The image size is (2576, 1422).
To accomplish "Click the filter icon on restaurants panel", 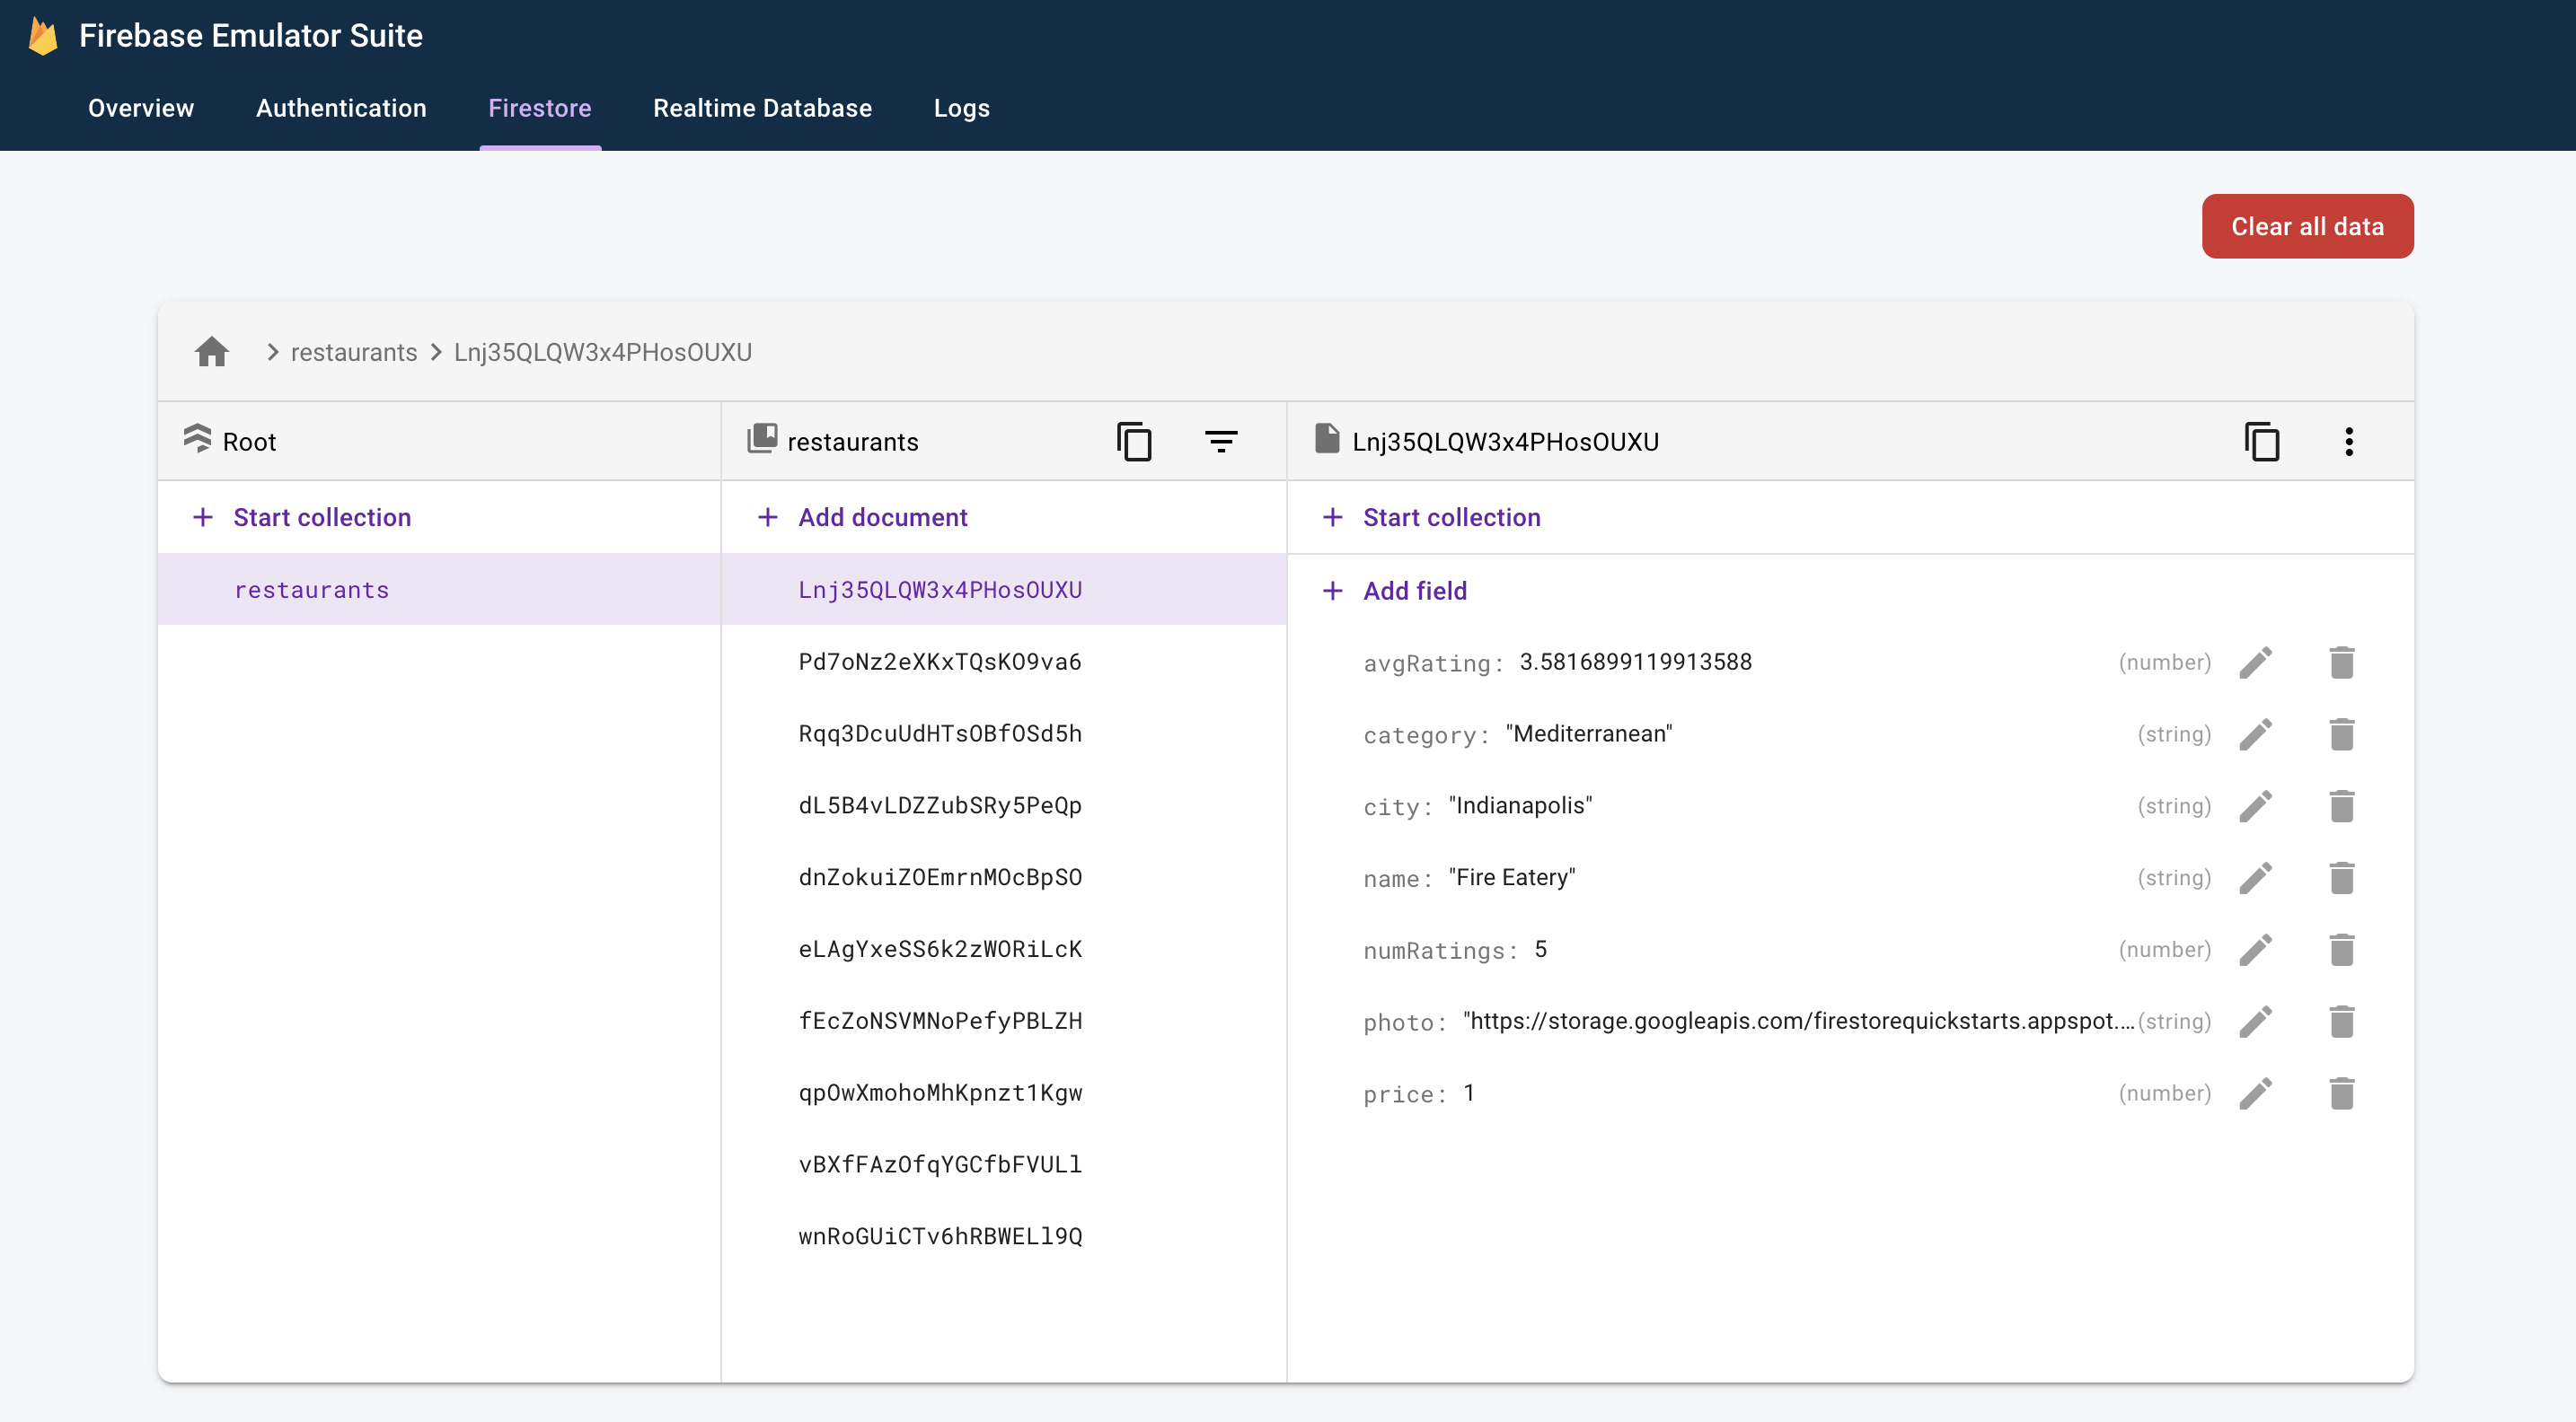I will click(x=1221, y=440).
